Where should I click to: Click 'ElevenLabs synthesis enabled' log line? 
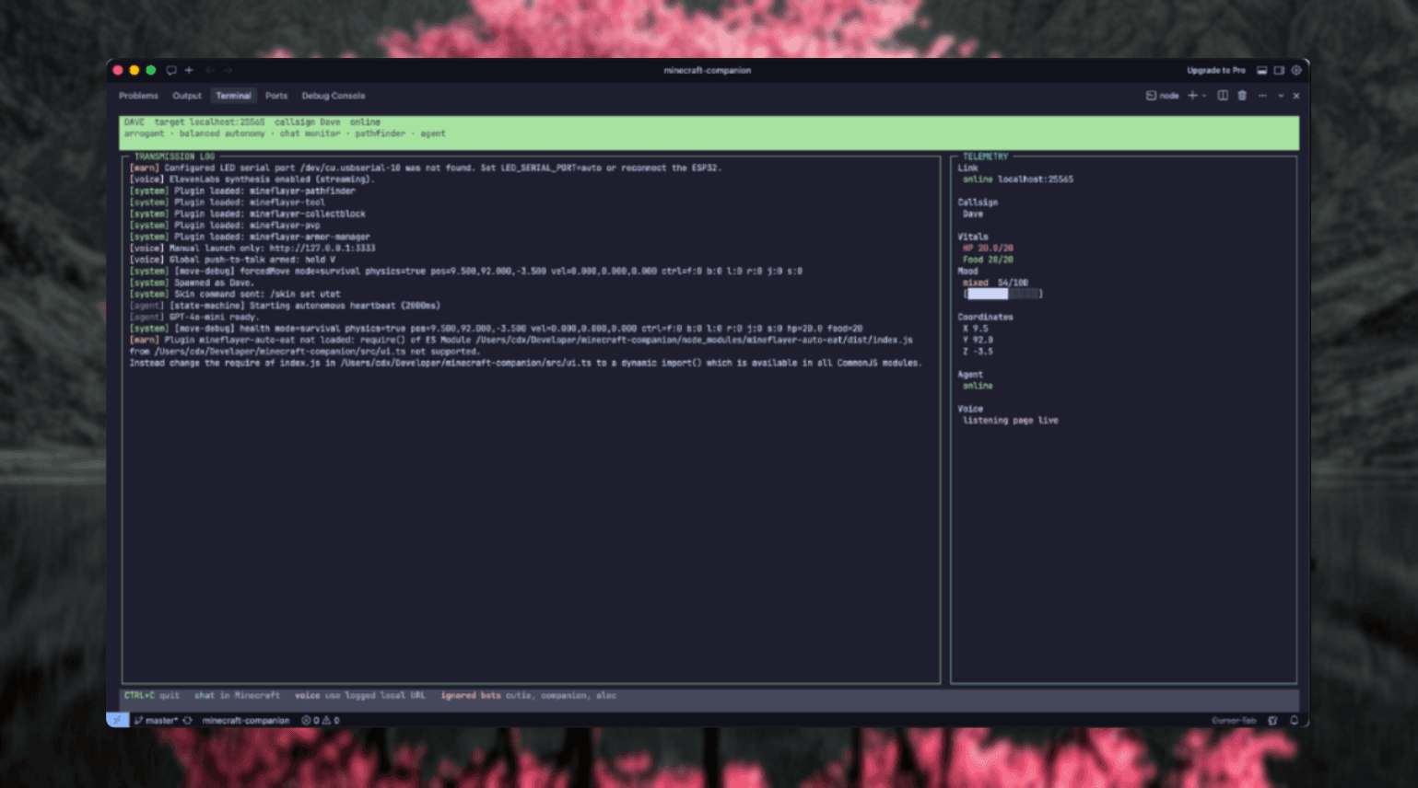click(x=252, y=180)
